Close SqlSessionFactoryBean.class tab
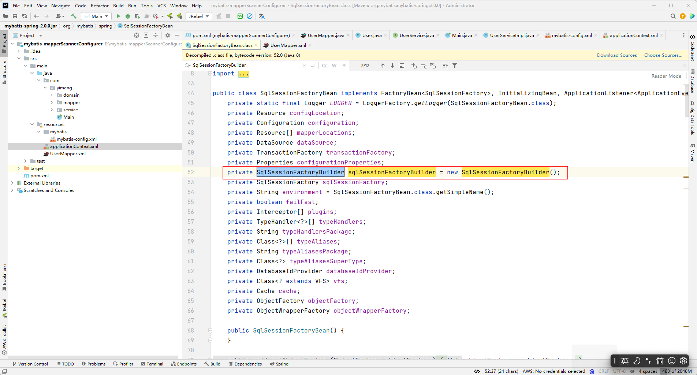The height and width of the screenshot is (375, 697). 256,45
